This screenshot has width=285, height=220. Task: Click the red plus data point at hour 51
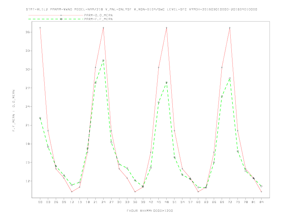tap(175, 131)
